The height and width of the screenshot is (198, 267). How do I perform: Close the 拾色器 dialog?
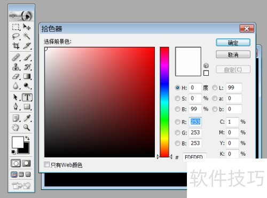[247, 28]
